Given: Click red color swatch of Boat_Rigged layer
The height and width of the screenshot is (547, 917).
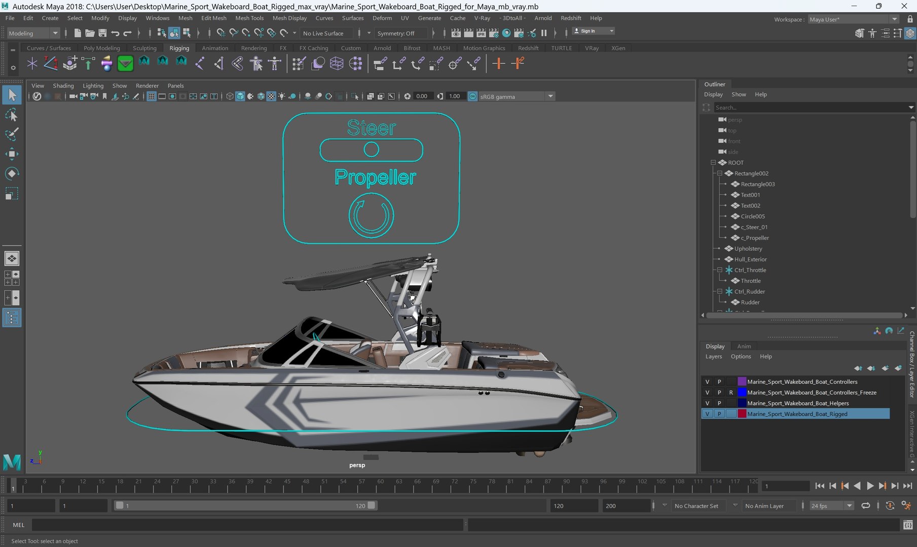Looking at the screenshot, I should point(742,414).
